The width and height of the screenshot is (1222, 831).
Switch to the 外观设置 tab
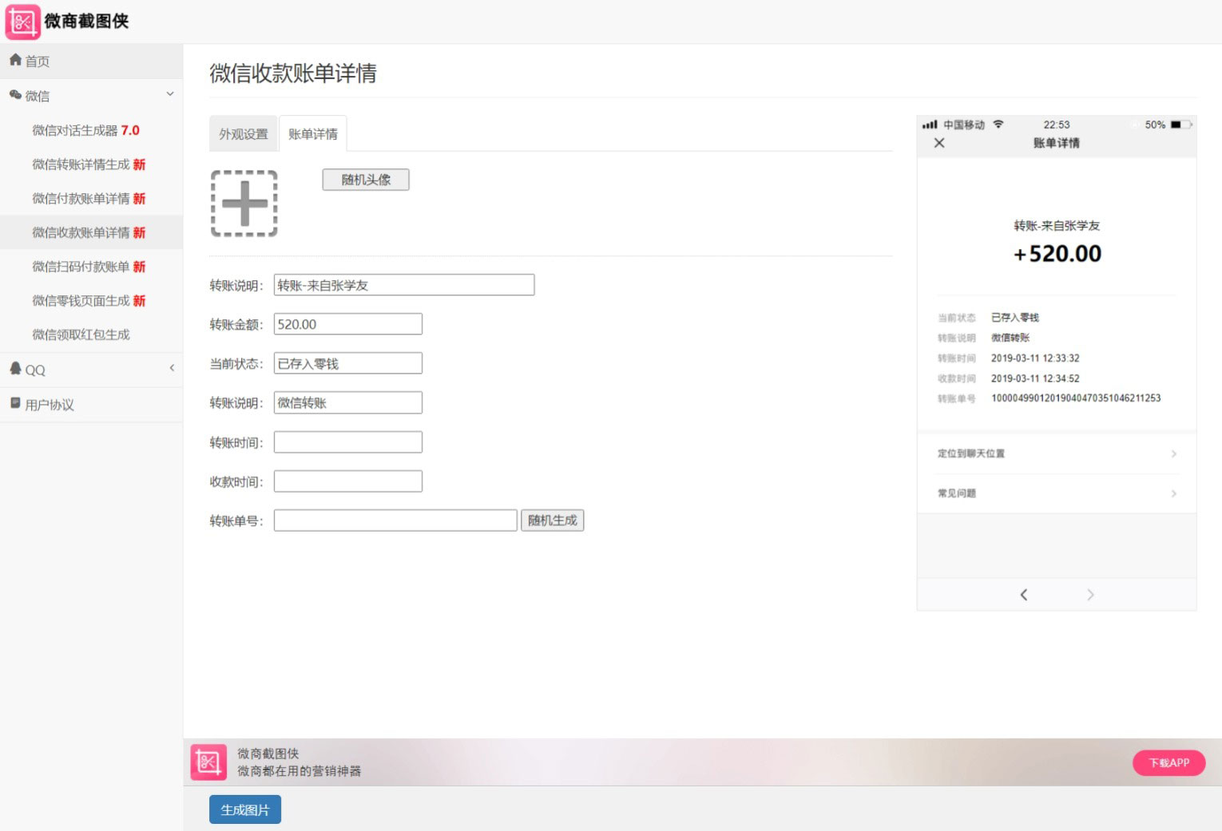pyautogui.click(x=244, y=134)
